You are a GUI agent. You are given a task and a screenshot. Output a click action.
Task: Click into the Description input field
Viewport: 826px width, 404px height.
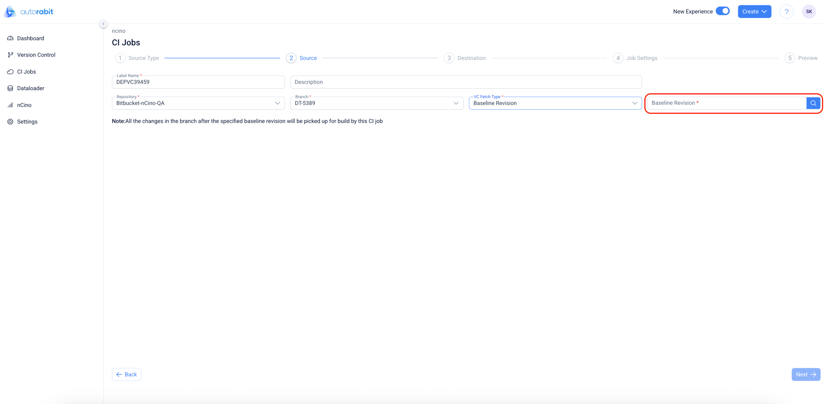[466, 82]
